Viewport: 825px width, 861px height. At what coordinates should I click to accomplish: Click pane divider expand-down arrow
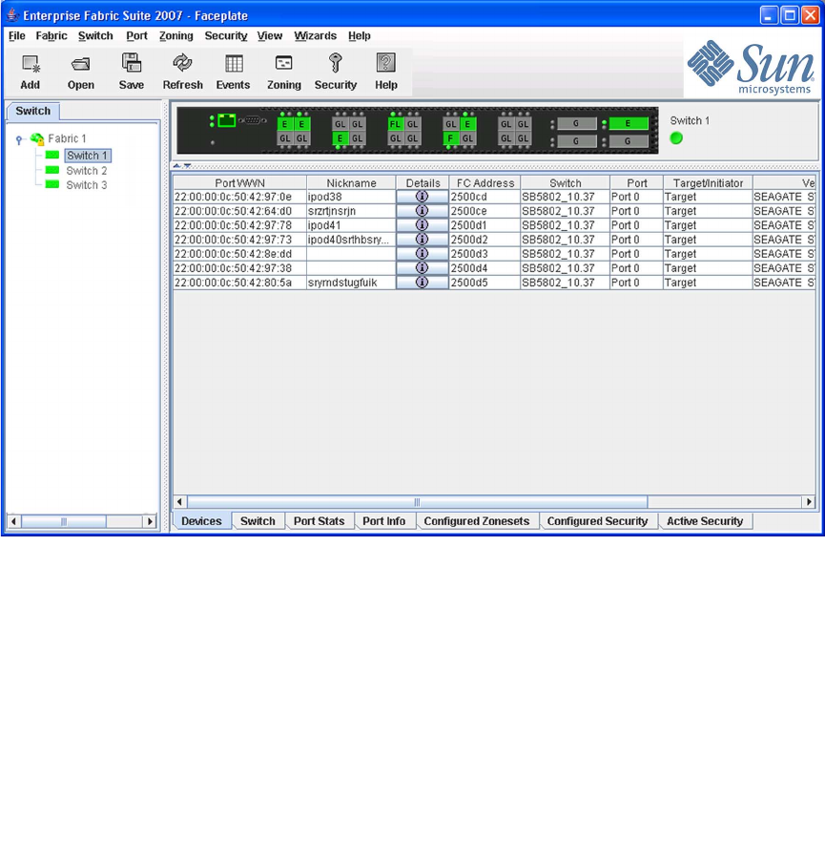(187, 165)
